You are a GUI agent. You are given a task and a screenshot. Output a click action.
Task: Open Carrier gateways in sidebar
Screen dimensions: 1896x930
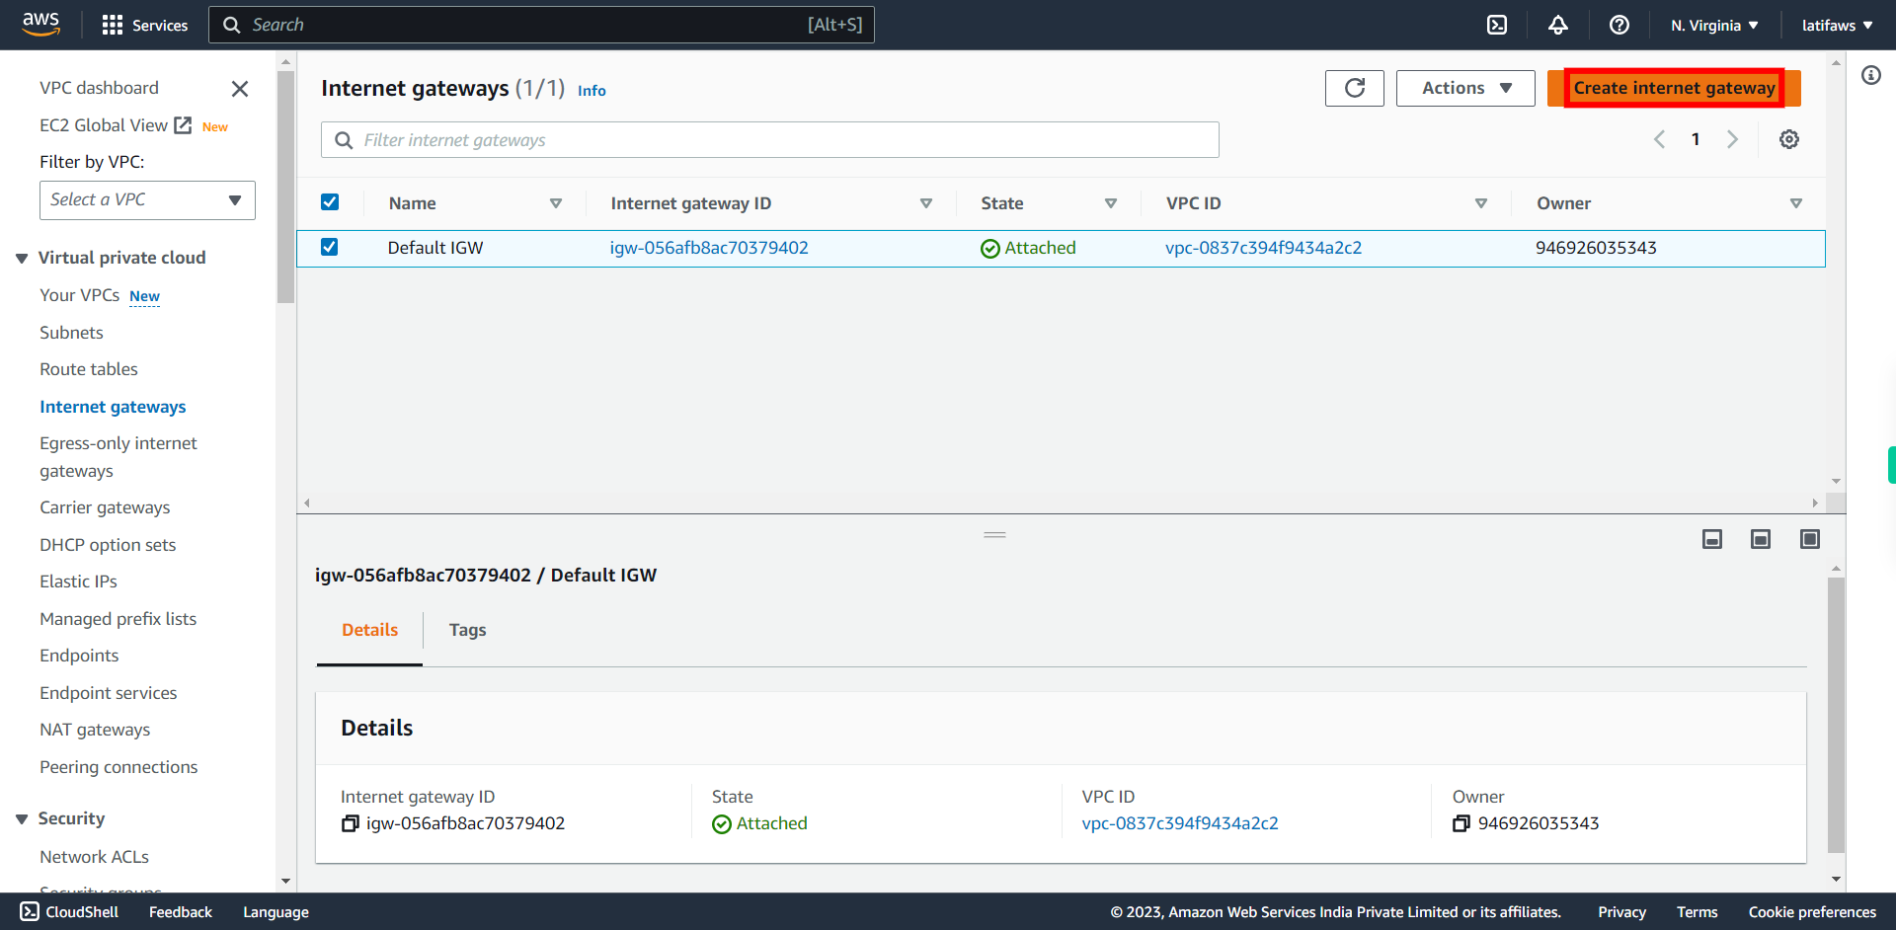pos(105,507)
